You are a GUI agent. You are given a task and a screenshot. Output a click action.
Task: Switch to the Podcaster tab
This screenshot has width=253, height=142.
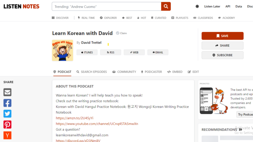pyautogui.click(x=151, y=72)
